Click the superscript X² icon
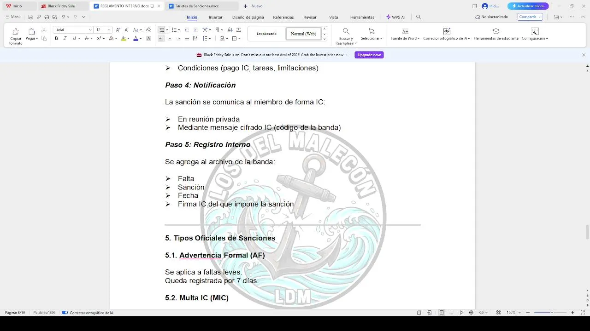This screenshot has height=331, width=590. 98,39
